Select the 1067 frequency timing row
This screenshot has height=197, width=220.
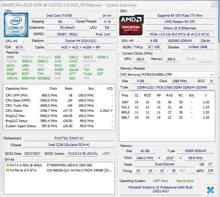(167, 102)
